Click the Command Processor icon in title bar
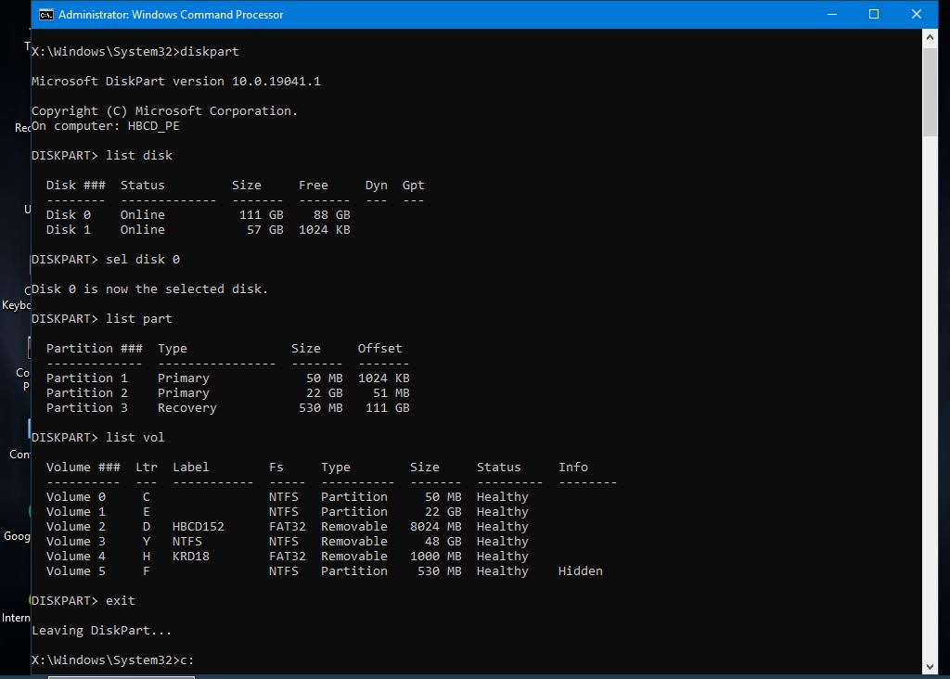The width and height of the screenshot is (950, 679). (x=45, y=14)
